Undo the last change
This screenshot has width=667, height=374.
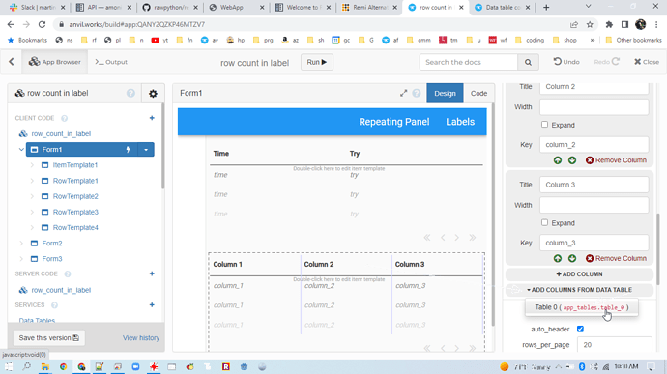[x=566, y=62]
